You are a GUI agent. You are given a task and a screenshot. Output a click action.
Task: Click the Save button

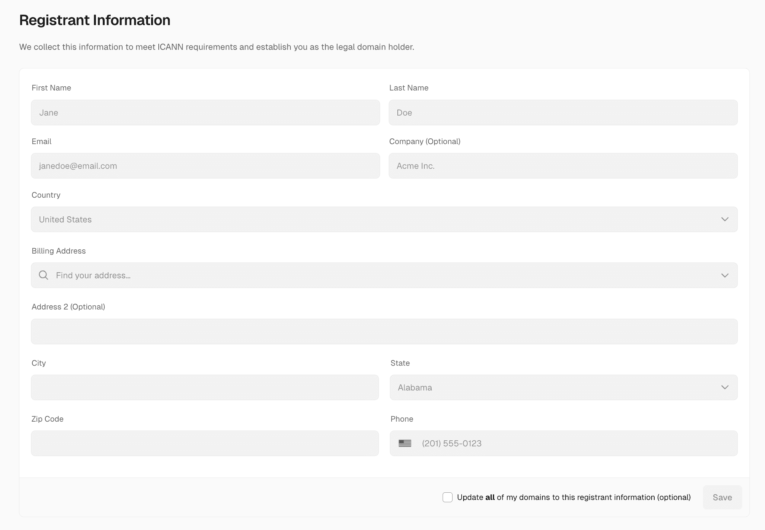[722, 497]
